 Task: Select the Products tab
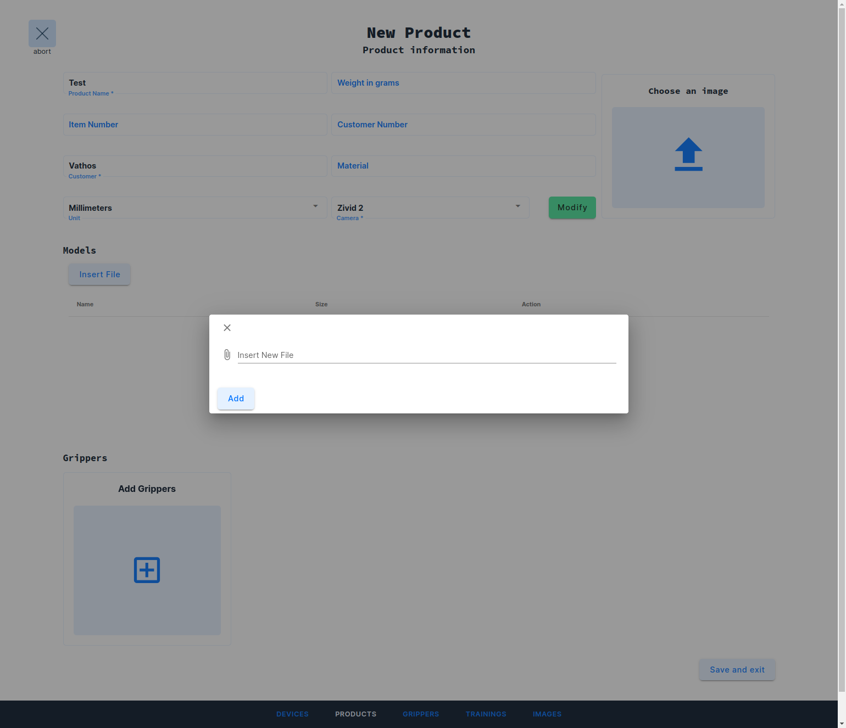pos(355,714)
